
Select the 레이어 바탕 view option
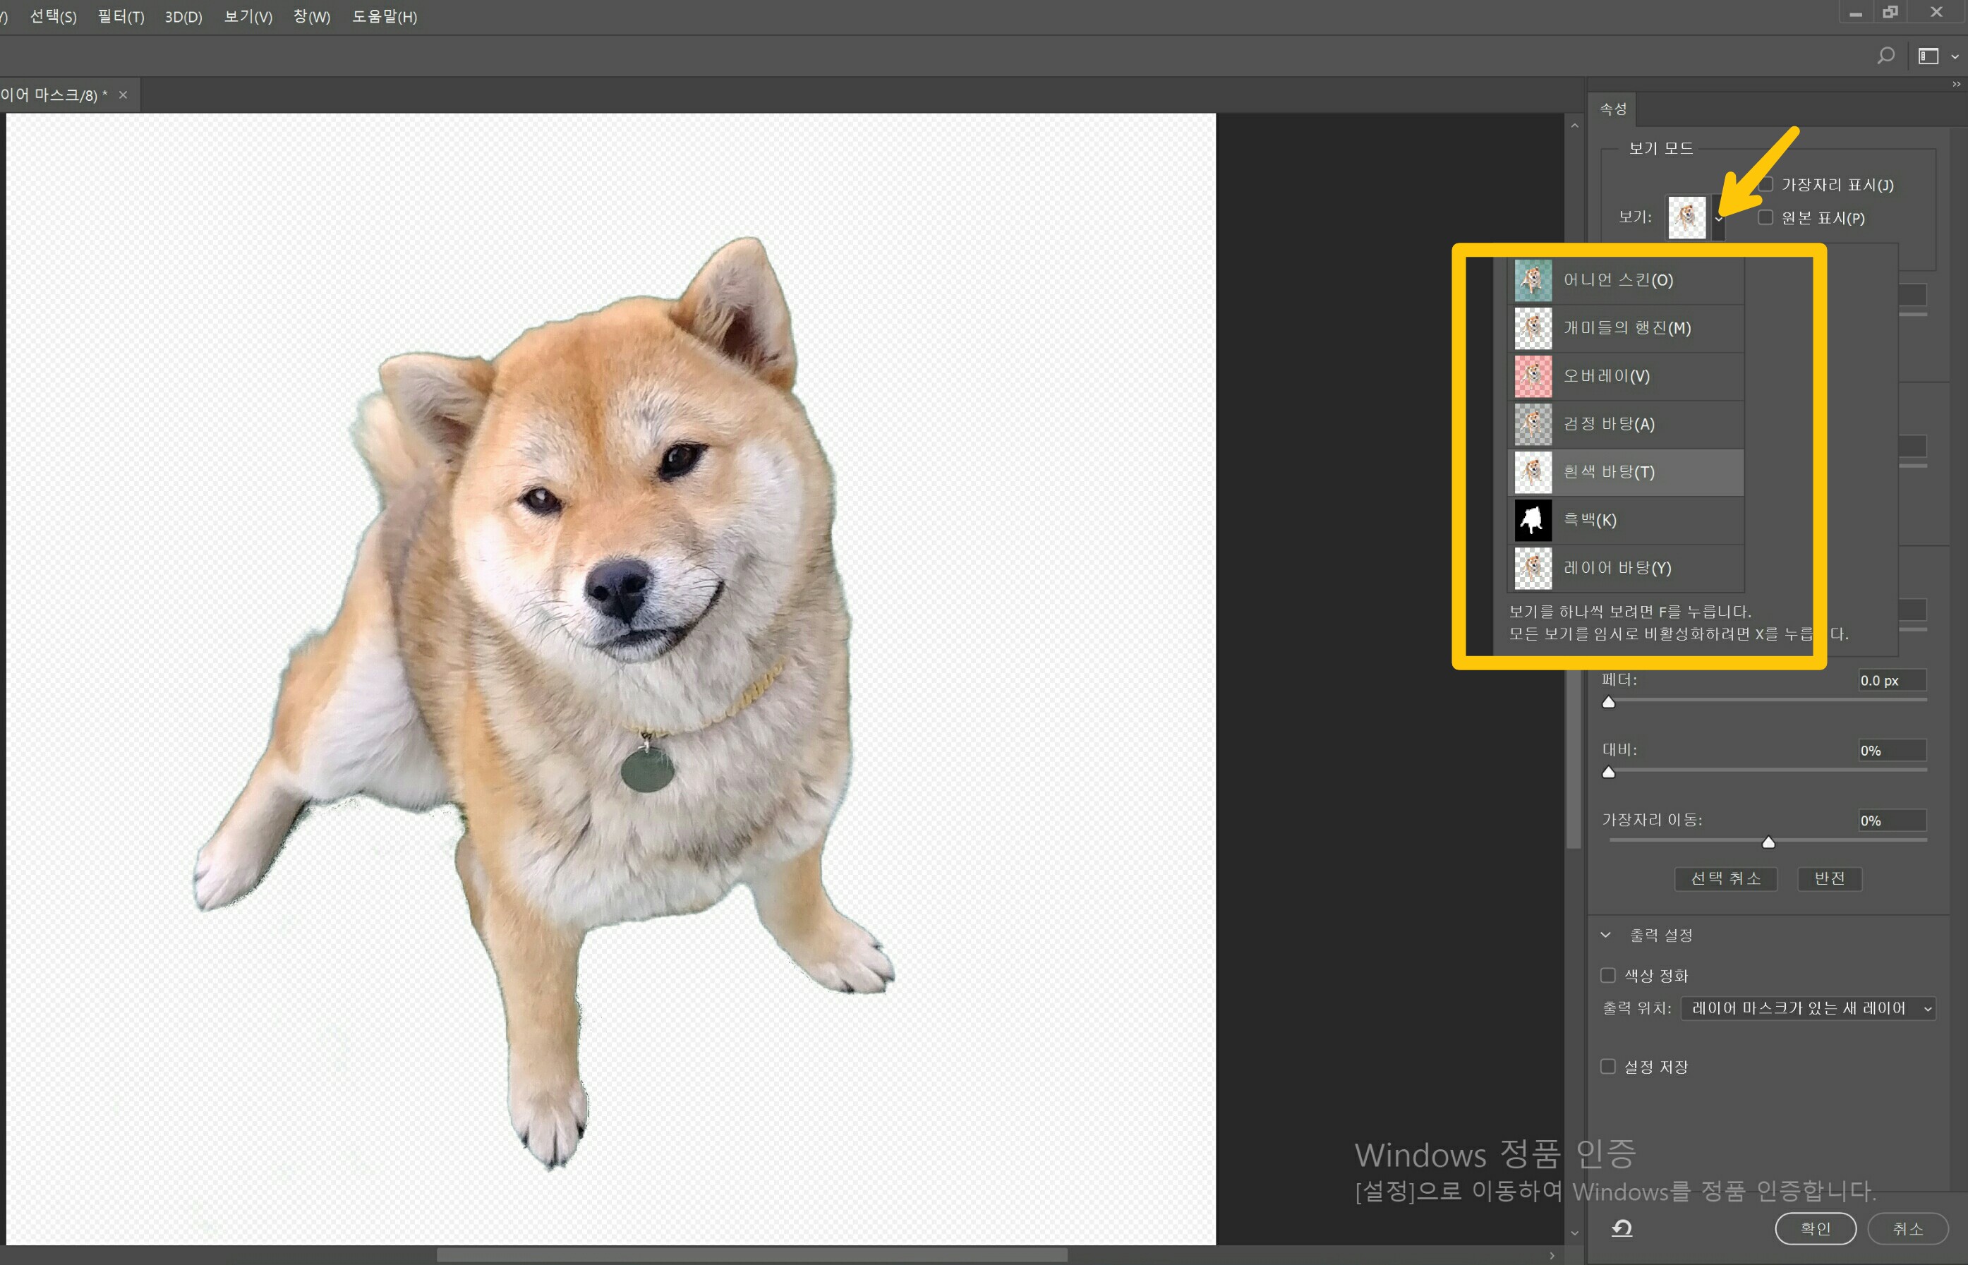(1617, 568)
